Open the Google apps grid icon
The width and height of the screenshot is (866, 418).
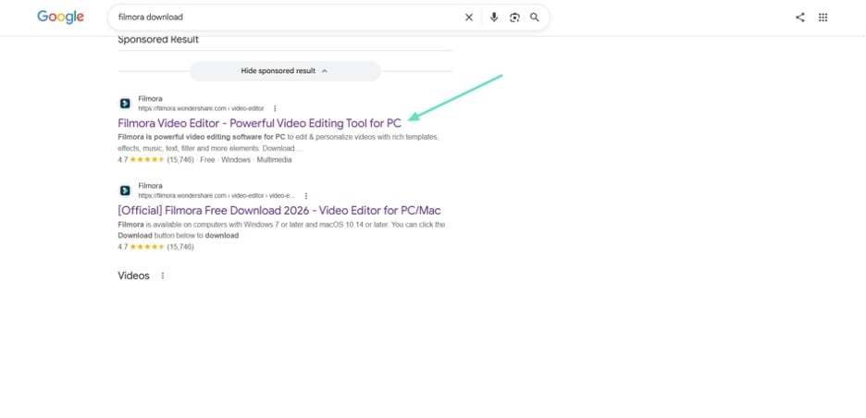click(823, 18)
